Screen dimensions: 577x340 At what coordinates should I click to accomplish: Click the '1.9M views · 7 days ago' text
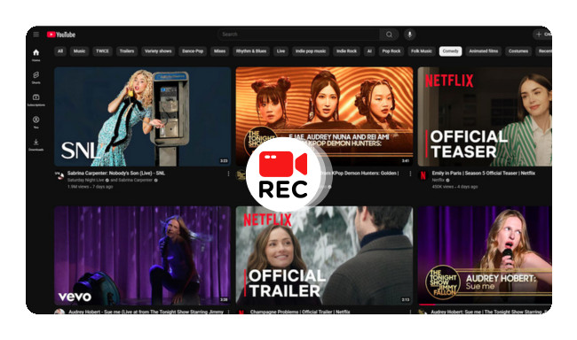(x=90, y=187)
